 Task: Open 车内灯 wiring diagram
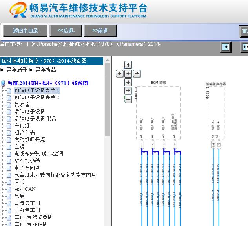(x=22, y=125)
